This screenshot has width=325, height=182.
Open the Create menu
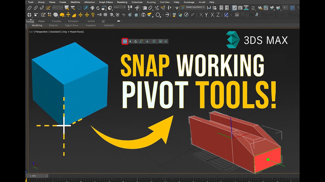pos(63,2)
